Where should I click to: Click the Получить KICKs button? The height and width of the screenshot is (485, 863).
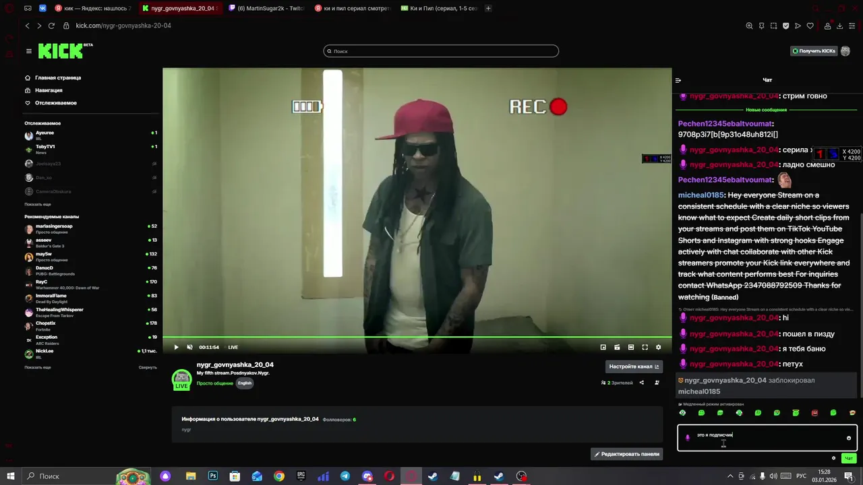[x=814, y=51]
